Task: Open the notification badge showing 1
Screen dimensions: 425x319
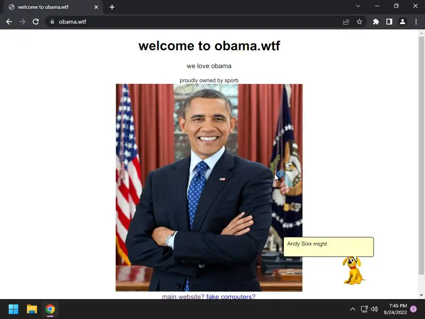Action: tap(413, 309)
